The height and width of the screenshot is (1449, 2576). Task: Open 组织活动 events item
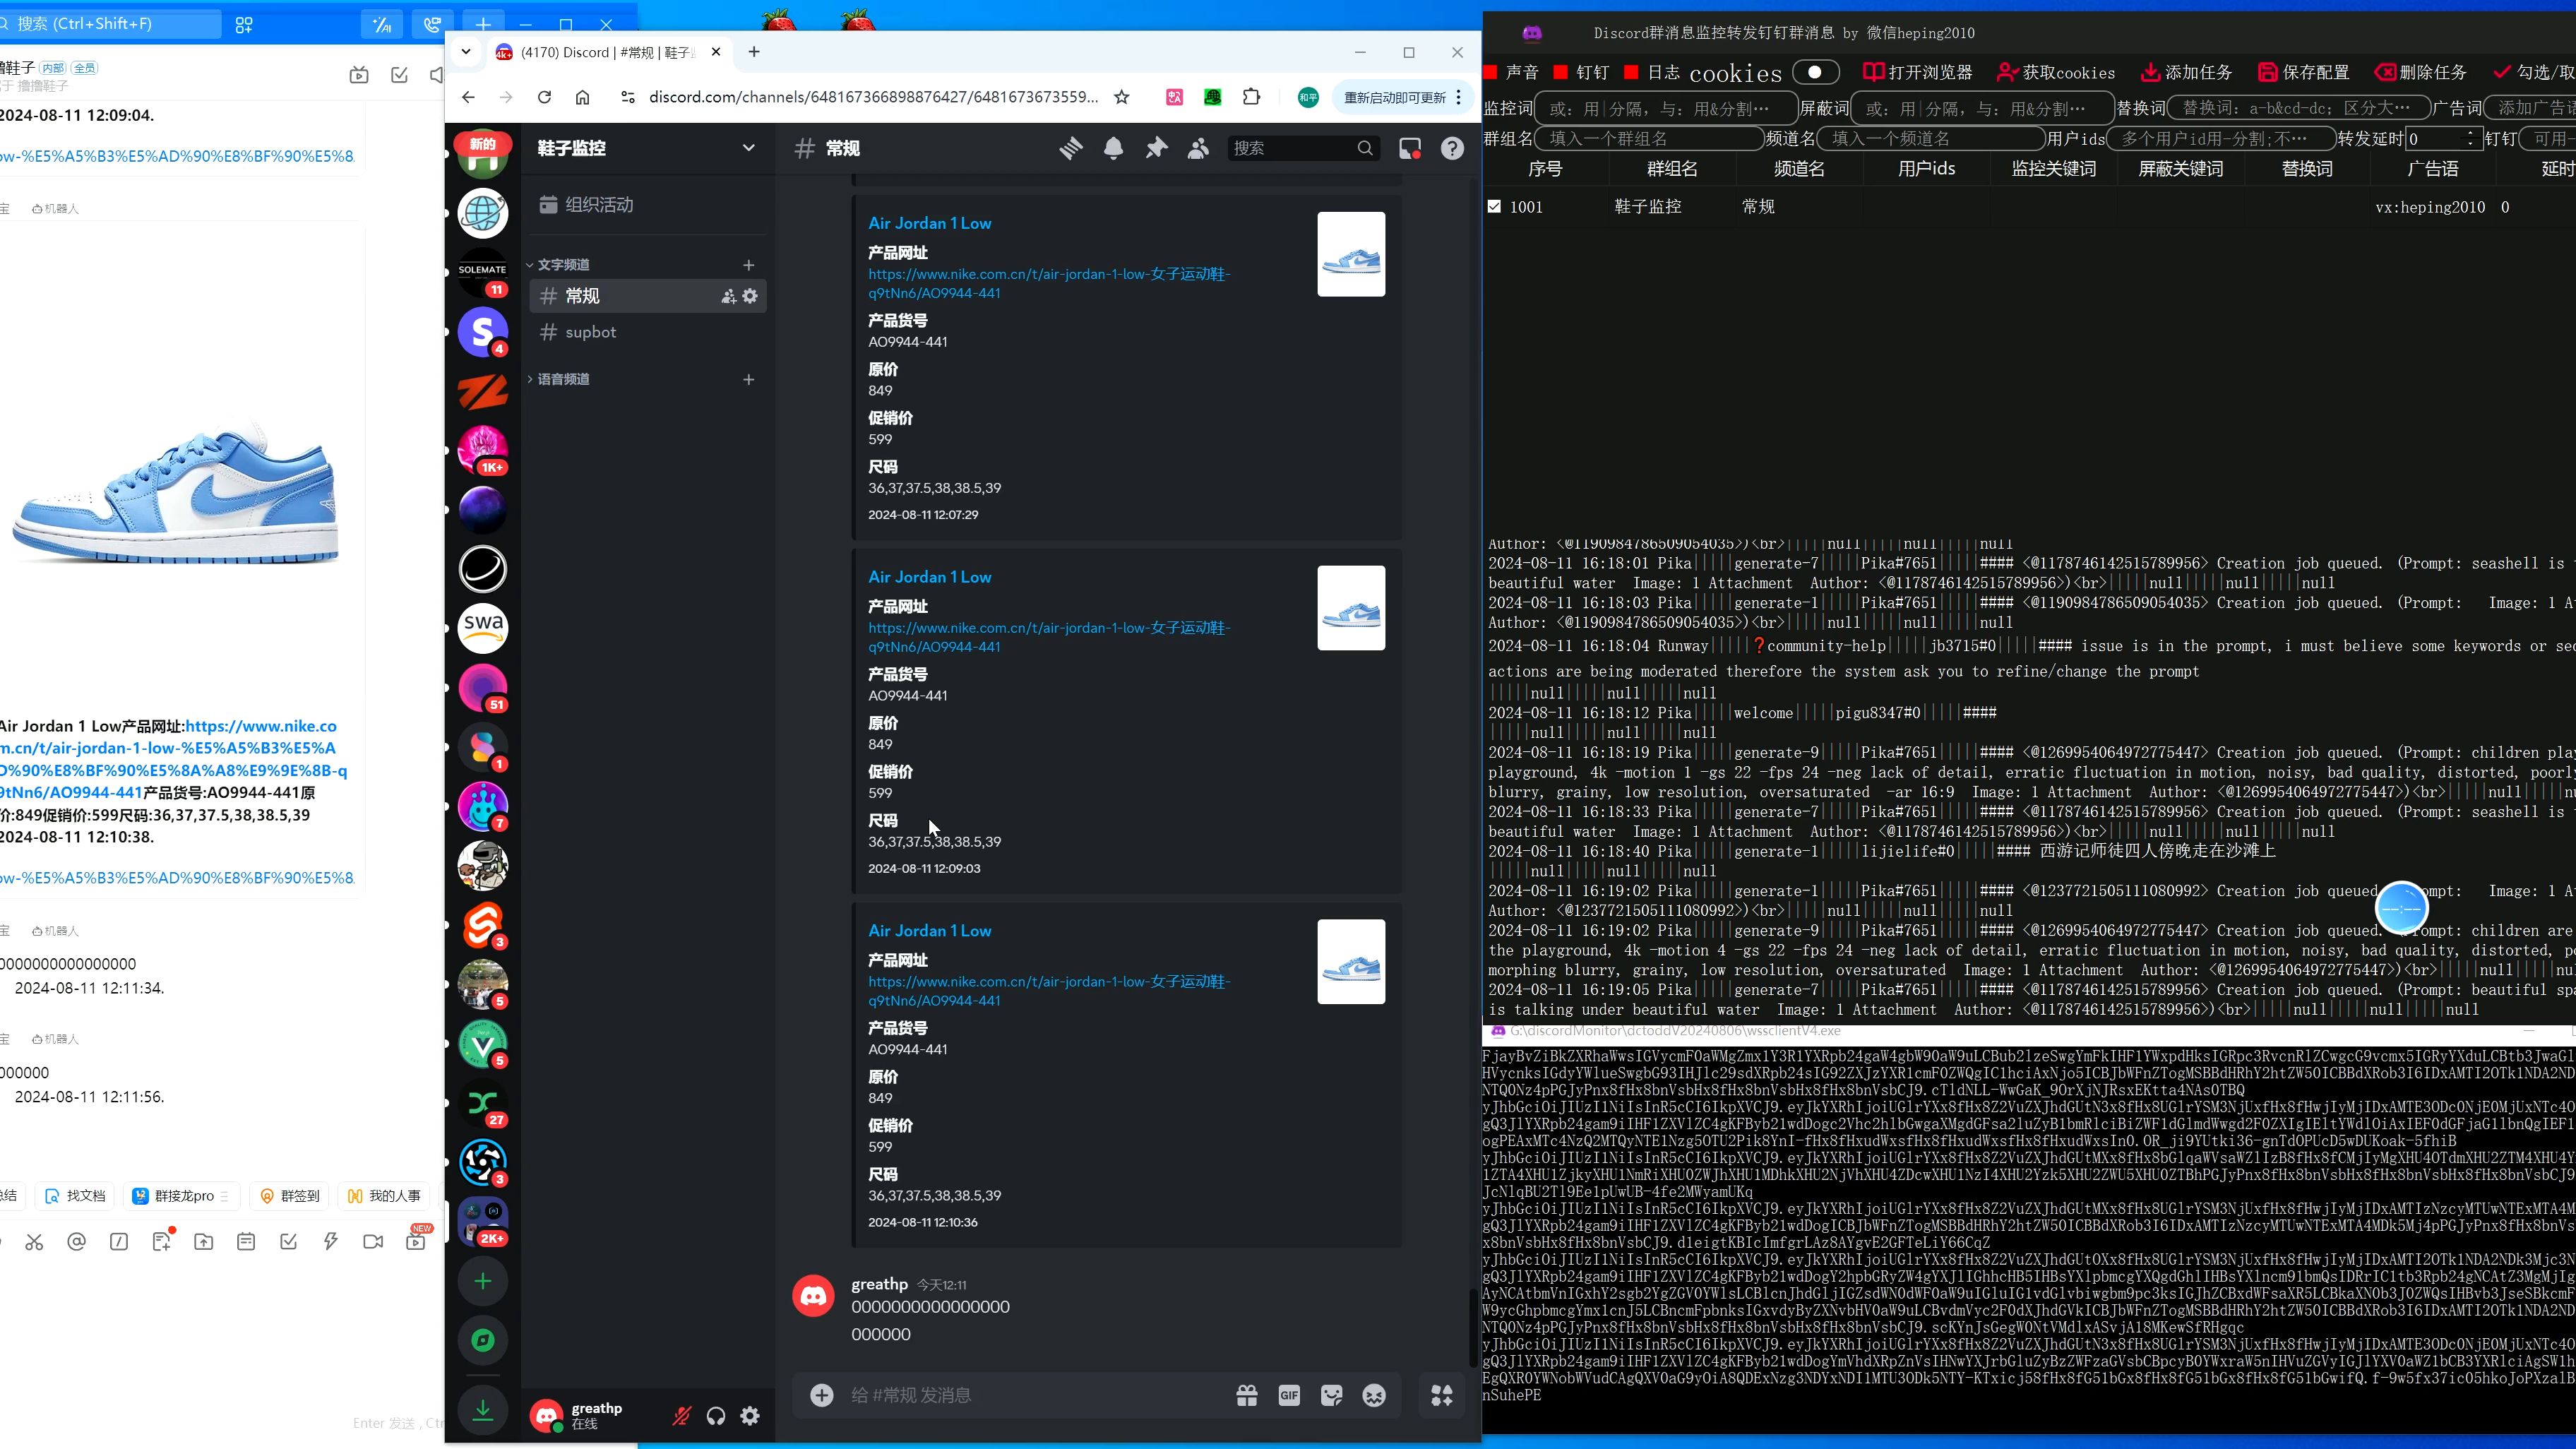click(x=647, y=205)
